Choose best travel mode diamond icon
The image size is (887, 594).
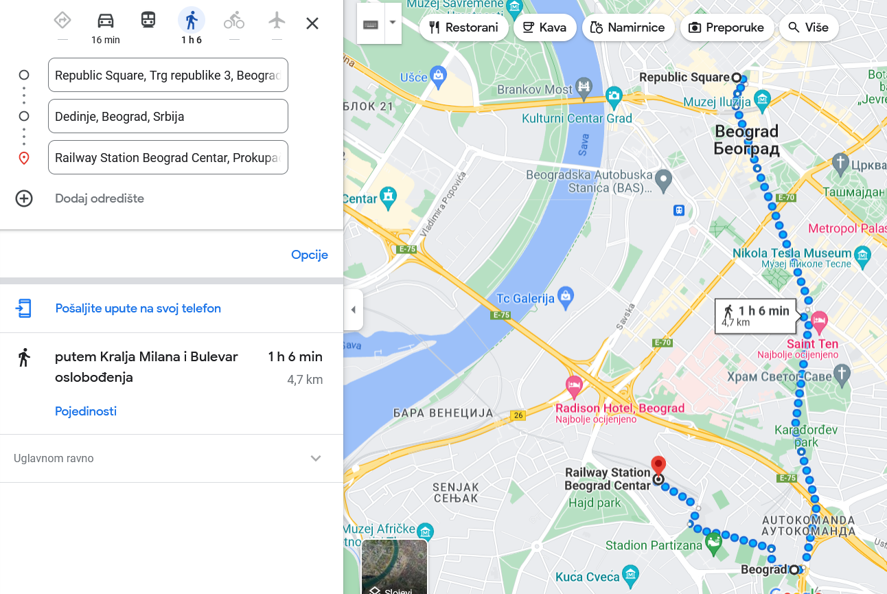[x=62, y=20]
